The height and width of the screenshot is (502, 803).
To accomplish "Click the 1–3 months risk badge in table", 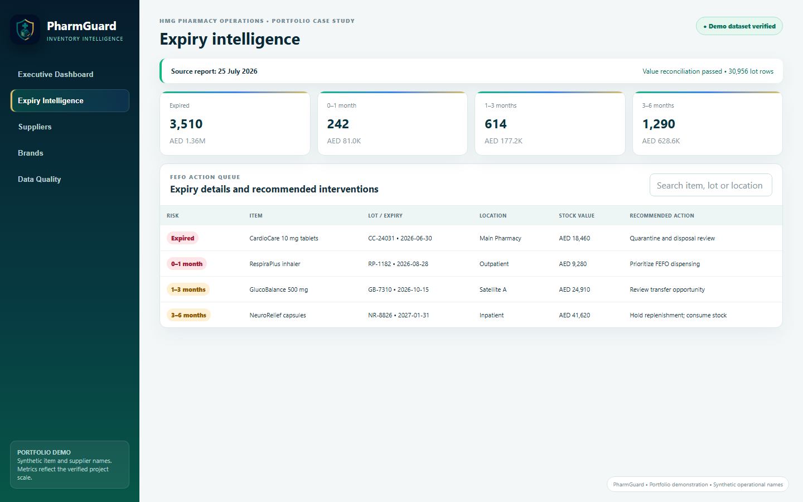I will click(188, 289).
